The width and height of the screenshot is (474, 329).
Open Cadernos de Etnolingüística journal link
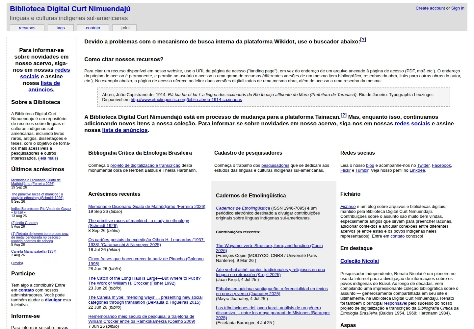[243, 208]
